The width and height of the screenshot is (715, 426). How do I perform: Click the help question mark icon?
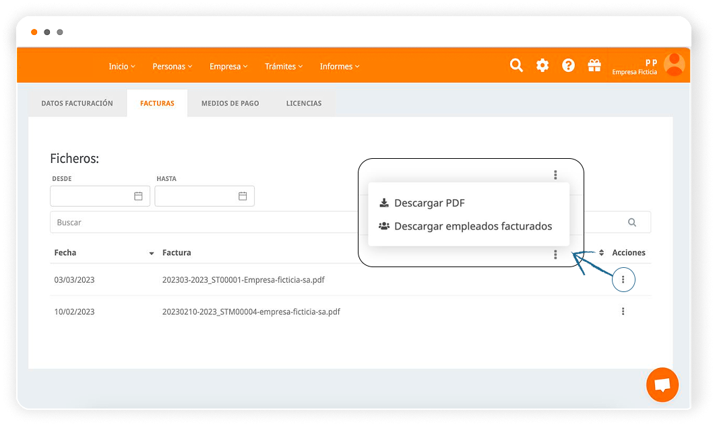tap(568, 65)
